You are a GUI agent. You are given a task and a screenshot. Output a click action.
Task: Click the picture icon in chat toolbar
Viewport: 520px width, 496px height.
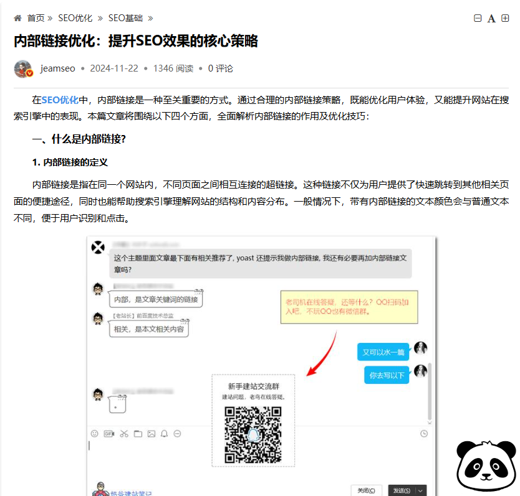coord(152,434)
